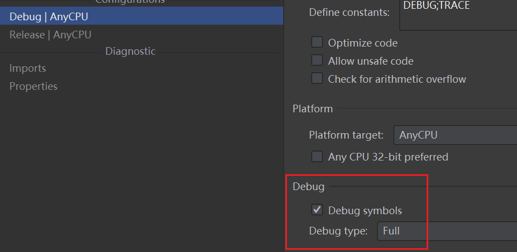This screenshot has height=252, width=517.
Task: Tick the Allow unsafe code checkbox
Action: click(317, 61)
